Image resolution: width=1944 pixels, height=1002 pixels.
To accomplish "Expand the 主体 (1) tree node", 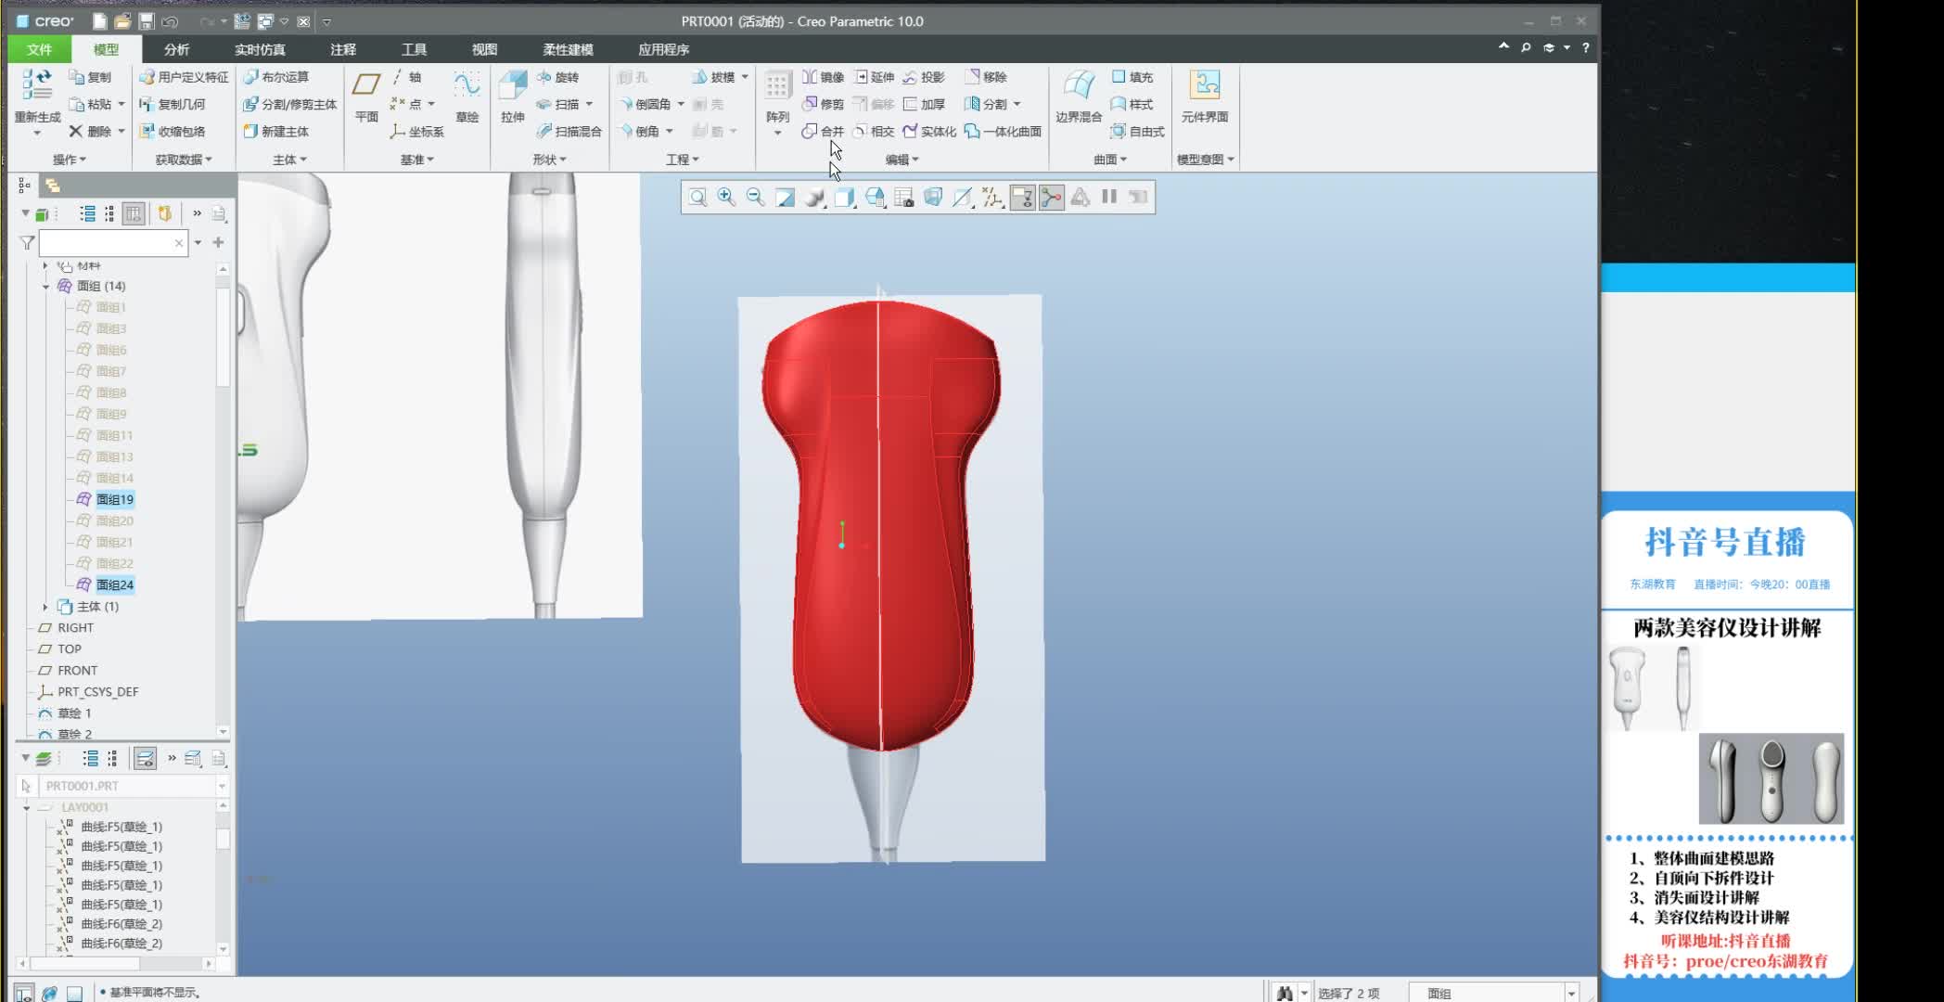I will tap(45, 607).
